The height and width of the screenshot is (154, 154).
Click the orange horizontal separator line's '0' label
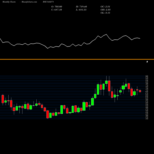[147, 62]
